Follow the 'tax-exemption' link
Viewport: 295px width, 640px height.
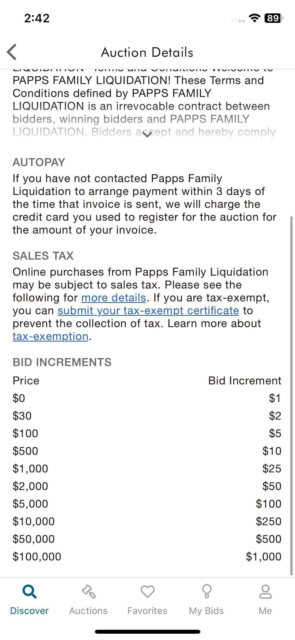(x=50, y=336)
